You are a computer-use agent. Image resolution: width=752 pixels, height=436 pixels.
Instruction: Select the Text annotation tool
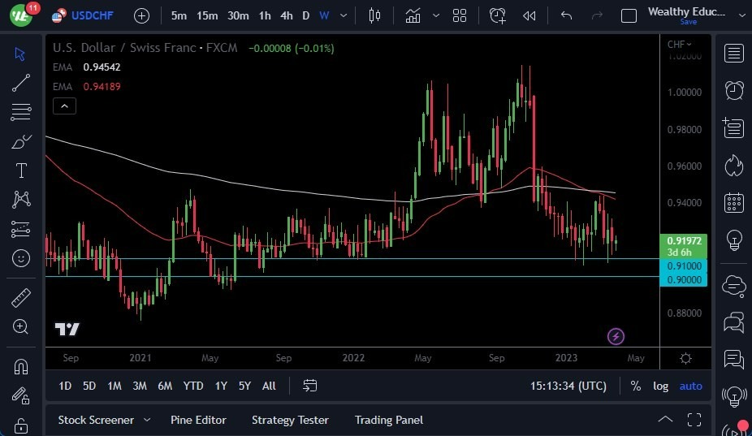point(21,171)
